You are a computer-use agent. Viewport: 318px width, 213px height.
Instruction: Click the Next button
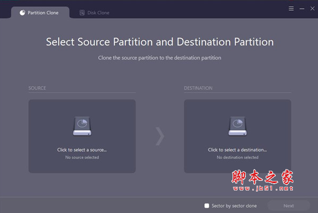pyautogui.click(x=289, y=206)
